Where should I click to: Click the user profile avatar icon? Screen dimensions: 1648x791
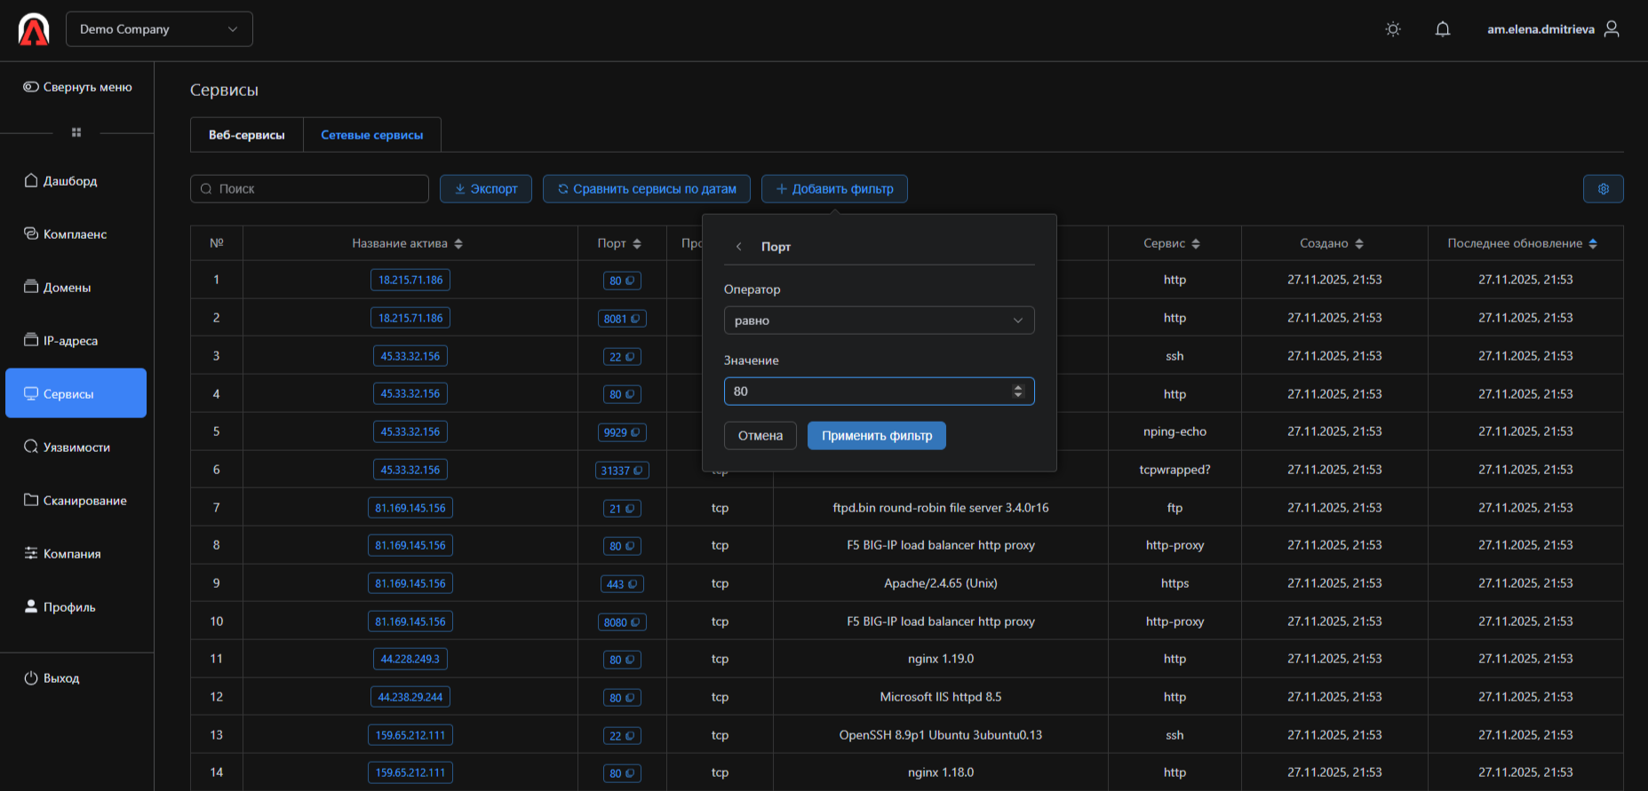[x=1612, y=29]
